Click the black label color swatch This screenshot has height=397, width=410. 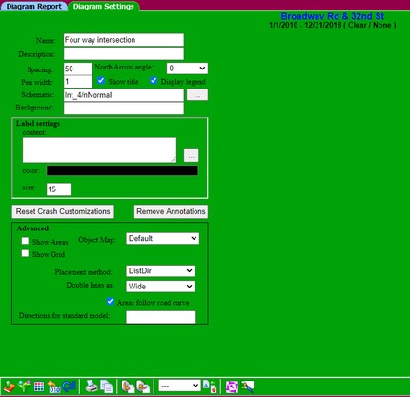122,170
